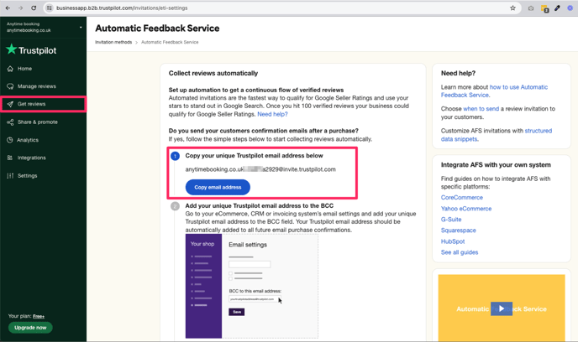Click the Manage reviews speech bubble icon
Image resolution: width=578 pixels, height=342 pixels.
click(10, 86)
